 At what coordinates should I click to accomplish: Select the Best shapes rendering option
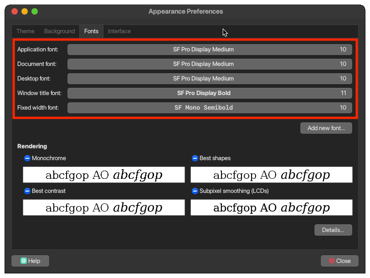pos(195,158)
